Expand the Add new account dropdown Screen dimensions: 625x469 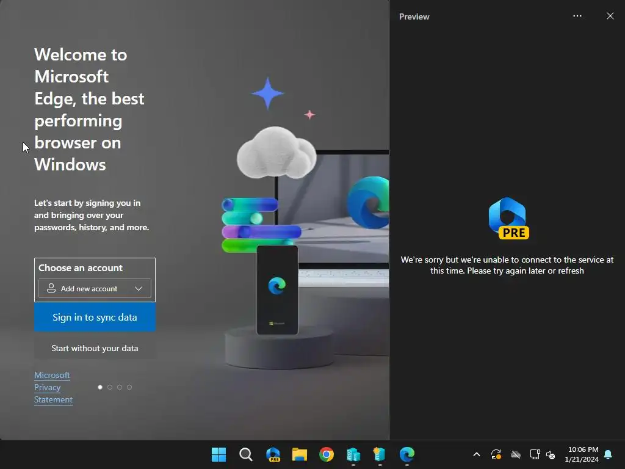tap(95, 288)
